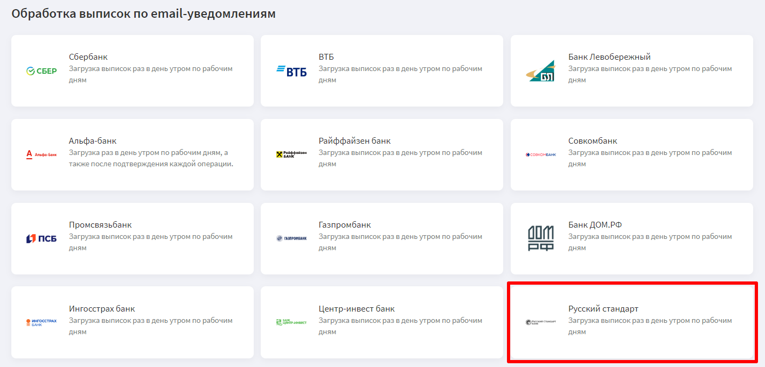Click the PSB logo icon
This screenshot has width=765, height=367.
click(x=41, y=238)
